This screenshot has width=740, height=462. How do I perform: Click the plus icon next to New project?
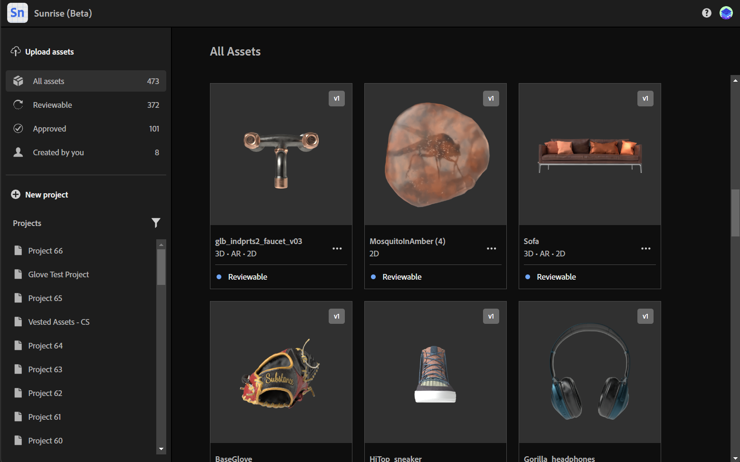pyautogui.click(x=15, y=194)
